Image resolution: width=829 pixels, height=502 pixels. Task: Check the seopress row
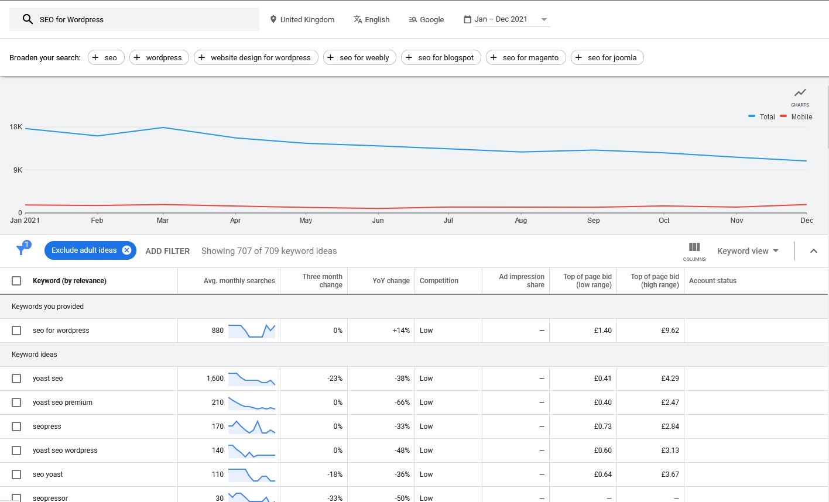point(16,427)
